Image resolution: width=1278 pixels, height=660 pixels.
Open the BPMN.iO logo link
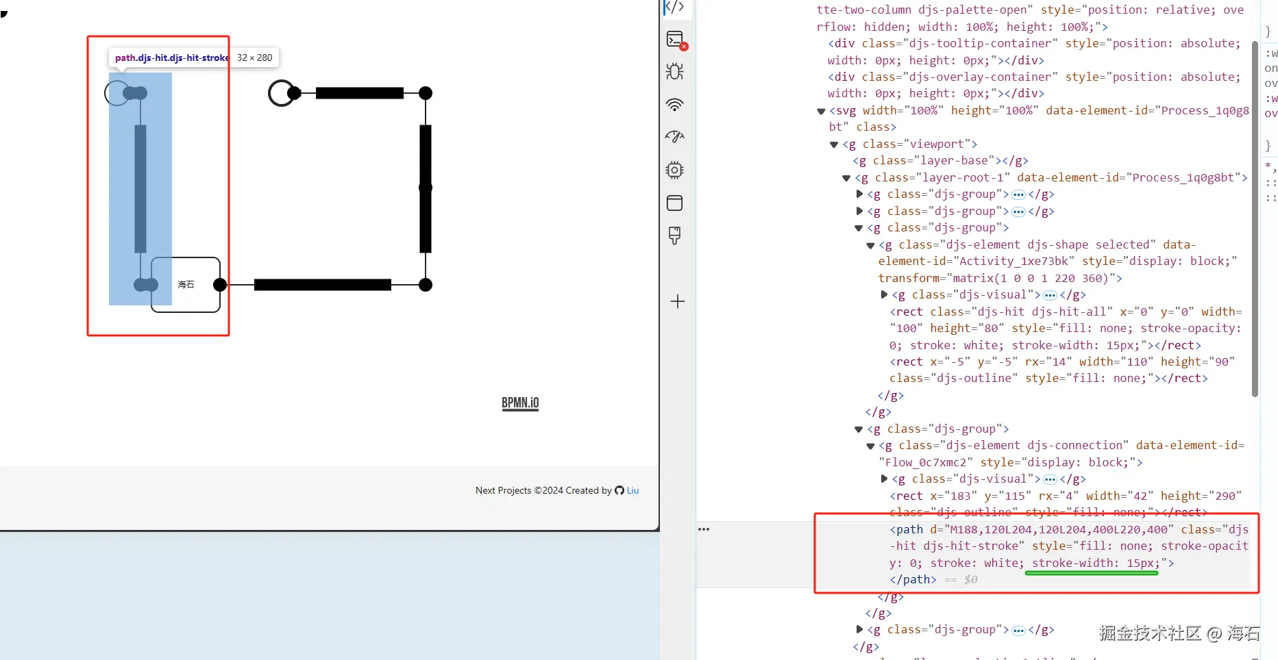(x=520, y=403)
